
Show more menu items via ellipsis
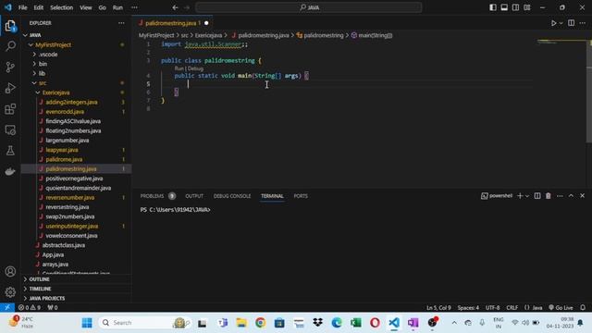coord(134,7)
